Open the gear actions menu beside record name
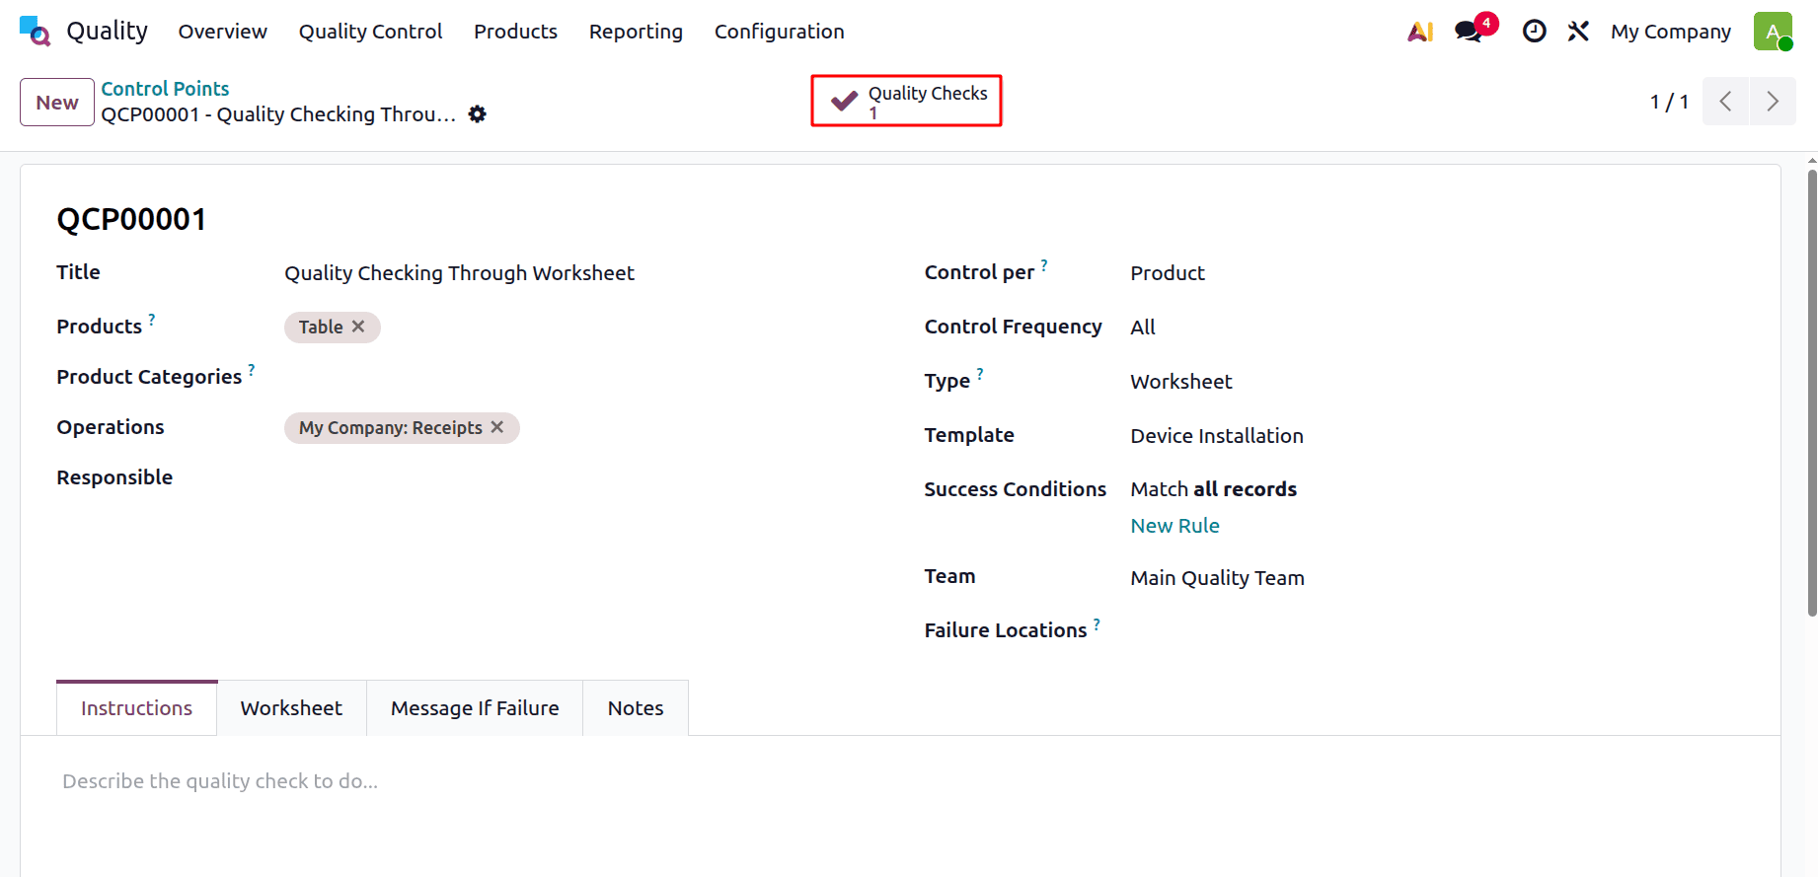Viewport: 1818px width, 877px height. click(478, 114)
